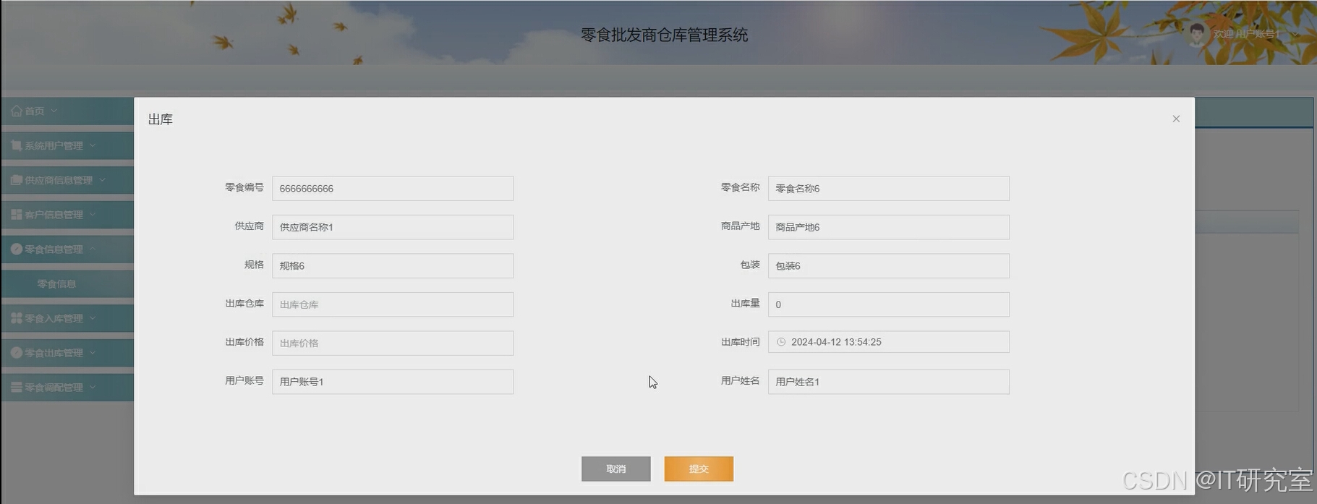
Task: Click the 欢迎 用户账号1 text
Action: point(1247,34)
